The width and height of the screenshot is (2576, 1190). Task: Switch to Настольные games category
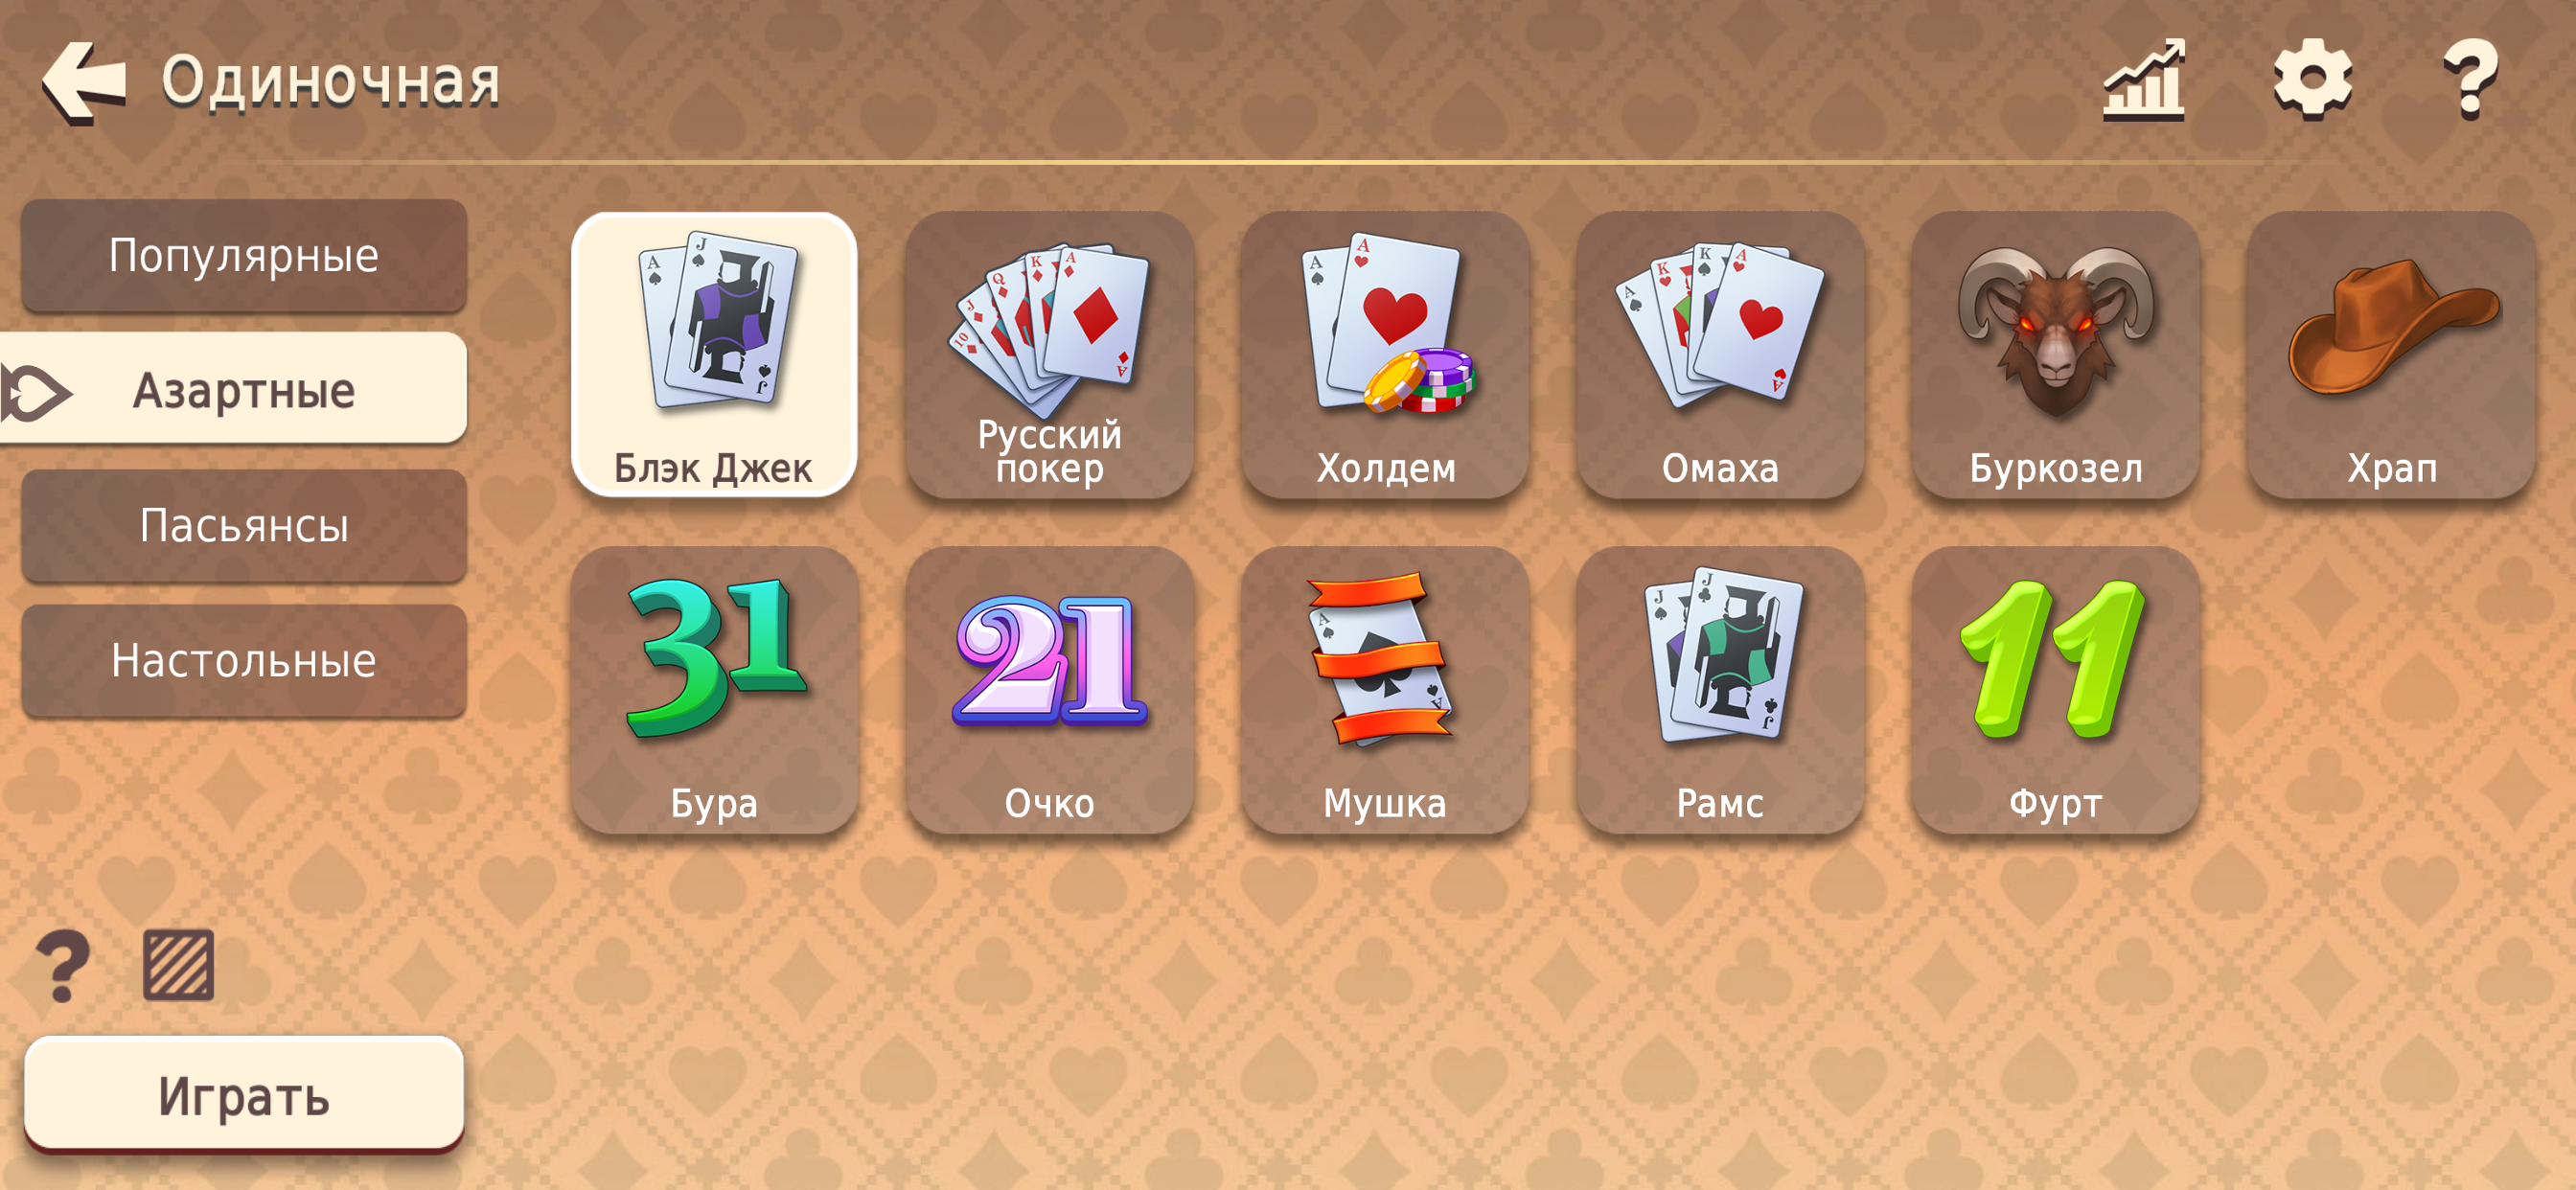(244, 661)
